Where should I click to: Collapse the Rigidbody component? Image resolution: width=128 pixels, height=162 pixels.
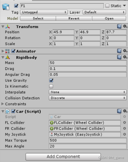click(3, 57)
